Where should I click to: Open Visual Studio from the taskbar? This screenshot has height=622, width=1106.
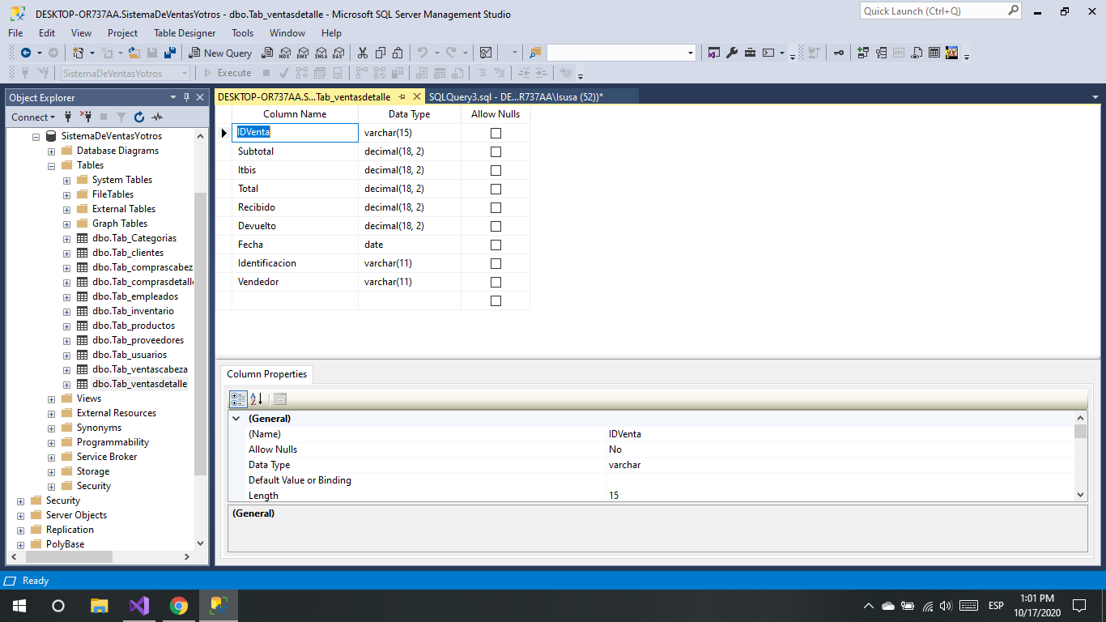138,606
